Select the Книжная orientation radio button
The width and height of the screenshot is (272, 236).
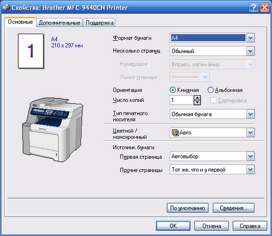tap(173, 90)
